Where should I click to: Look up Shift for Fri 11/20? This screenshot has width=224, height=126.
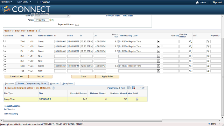point(208,51)
